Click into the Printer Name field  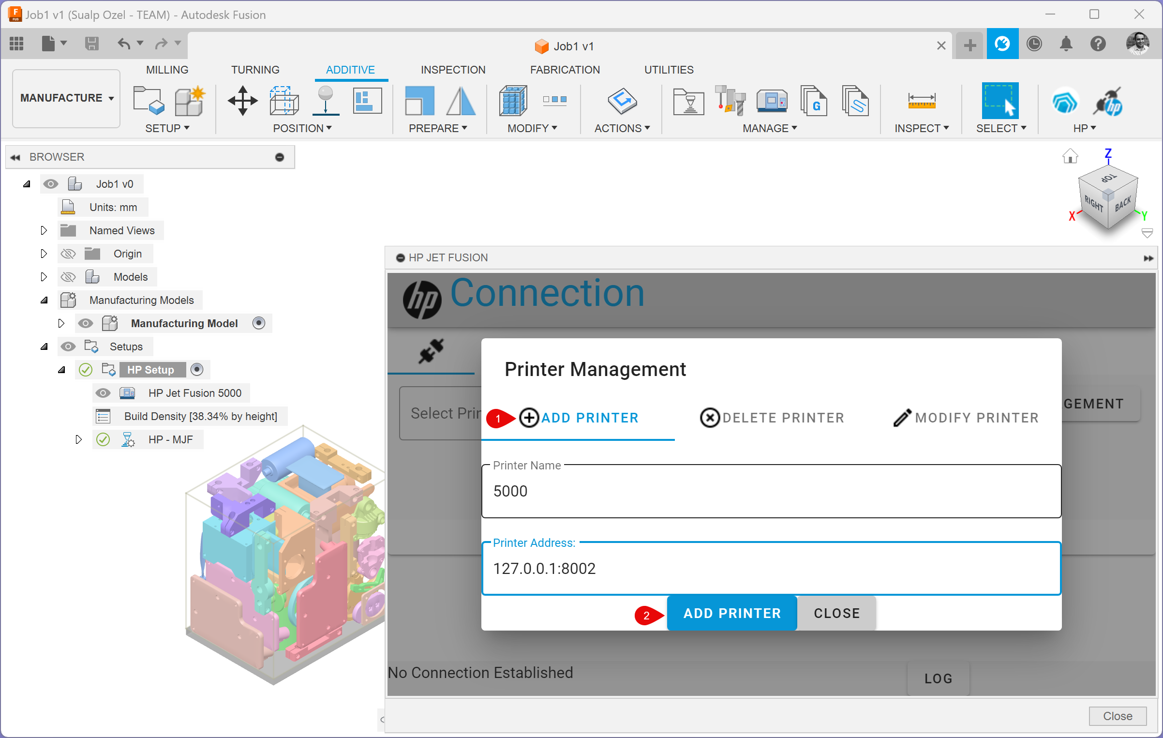pos(771,491)
